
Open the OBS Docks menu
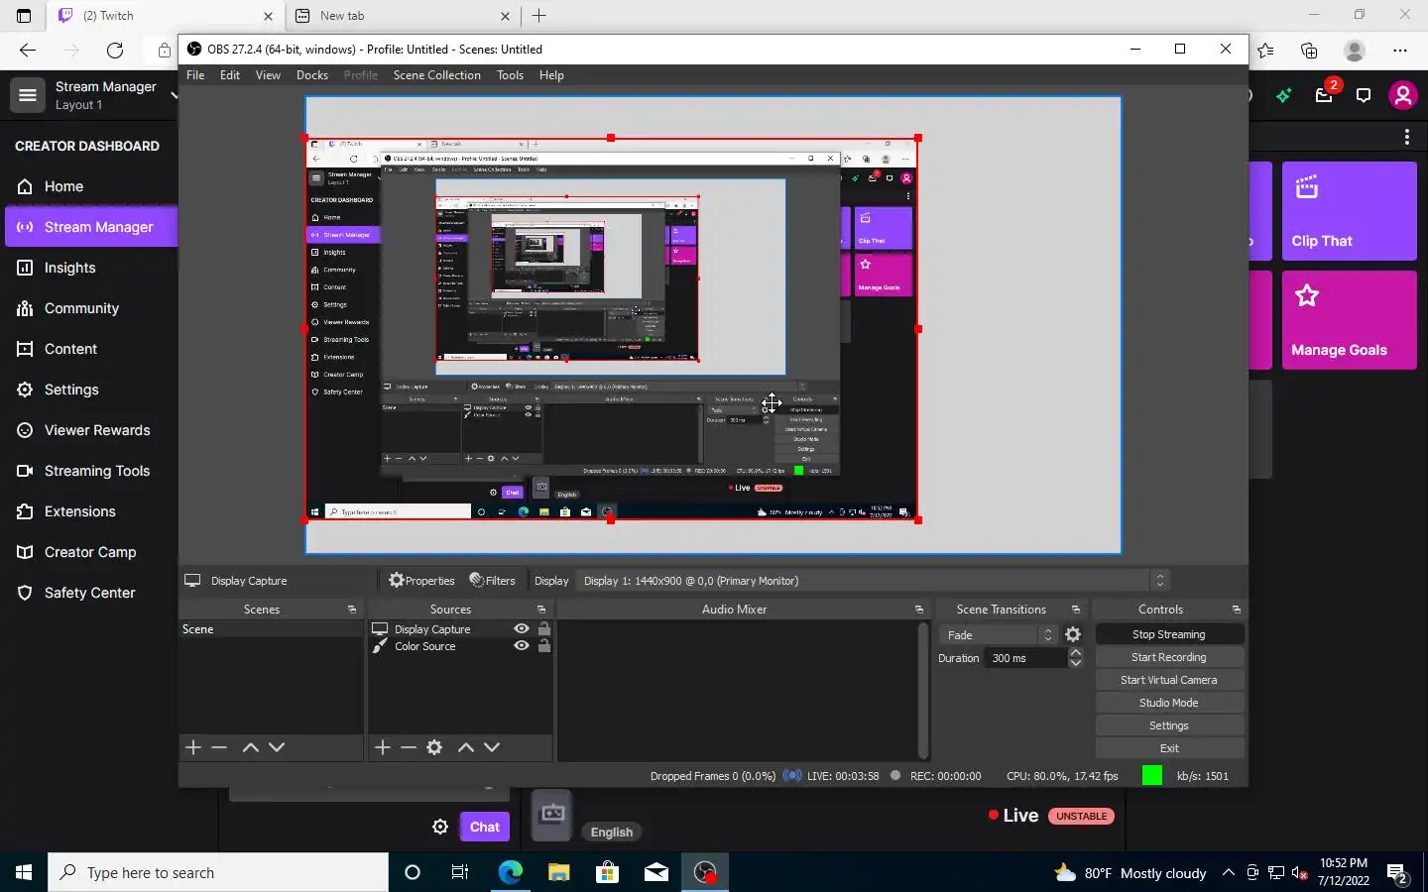pyautogui.click(x=312, y=75)
